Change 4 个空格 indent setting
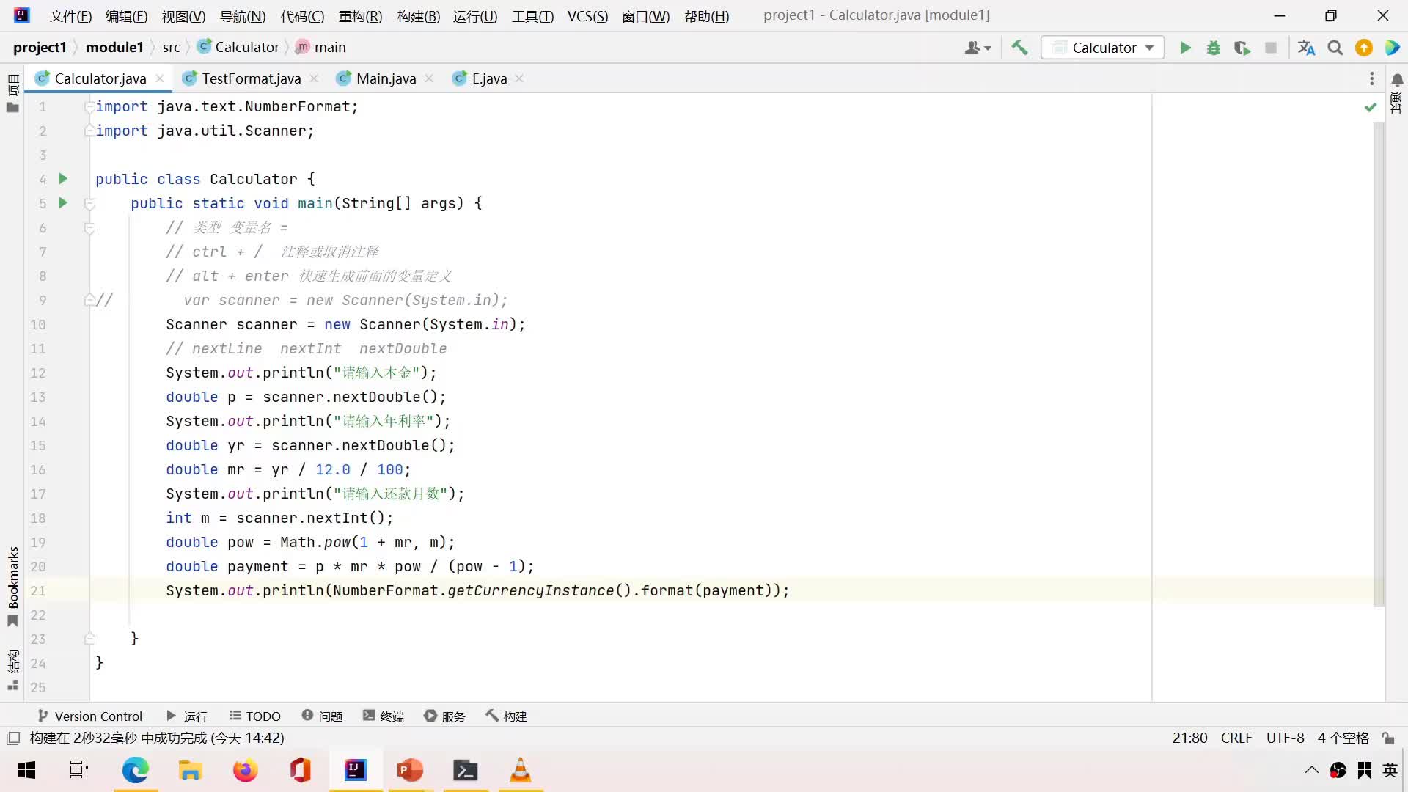1408x792 pixels. point(1343,738)
